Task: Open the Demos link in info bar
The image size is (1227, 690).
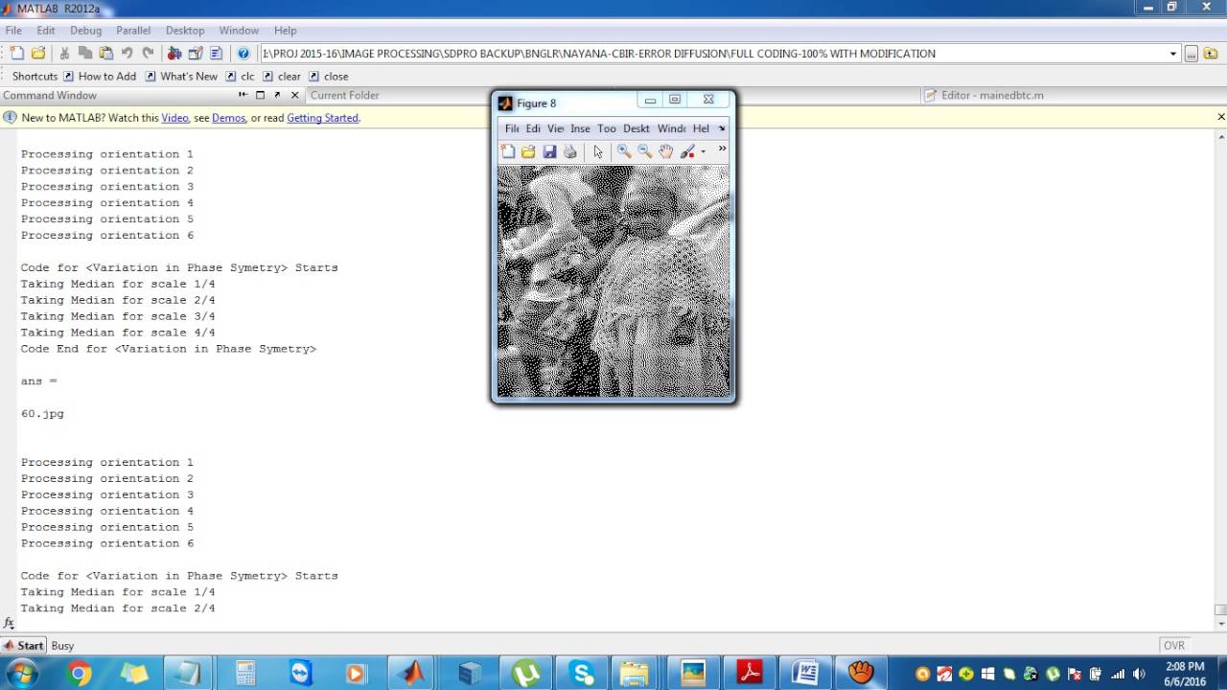Action: click(228, 118)
